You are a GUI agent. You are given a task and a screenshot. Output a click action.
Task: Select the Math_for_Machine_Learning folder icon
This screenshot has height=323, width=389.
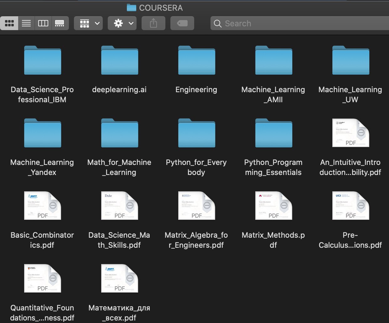(120, 133)
